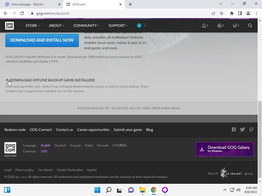
Task: Go back to previous page
Action: click(6, 13)
